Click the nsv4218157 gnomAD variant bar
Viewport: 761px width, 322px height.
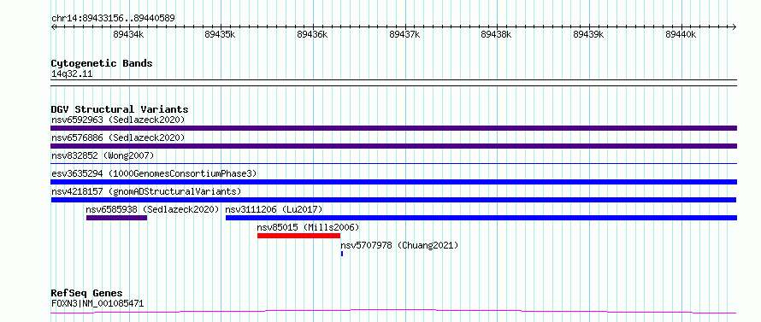393,200
